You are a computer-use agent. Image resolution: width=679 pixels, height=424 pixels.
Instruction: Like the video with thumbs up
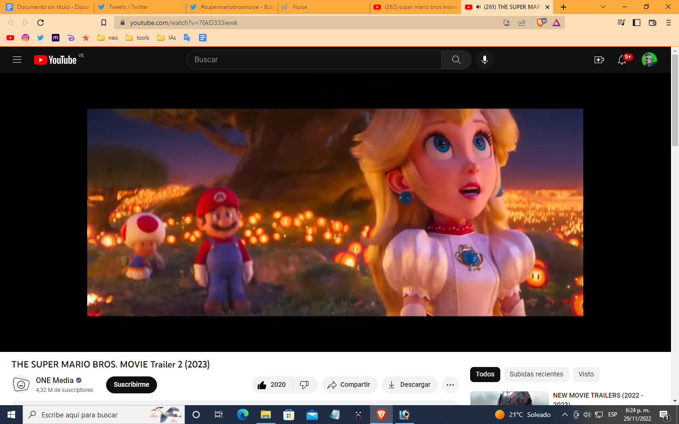pyautogui.click(x=272, y=385)
